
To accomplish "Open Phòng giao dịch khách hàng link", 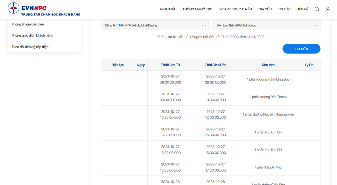I will [x=32, y=35].
